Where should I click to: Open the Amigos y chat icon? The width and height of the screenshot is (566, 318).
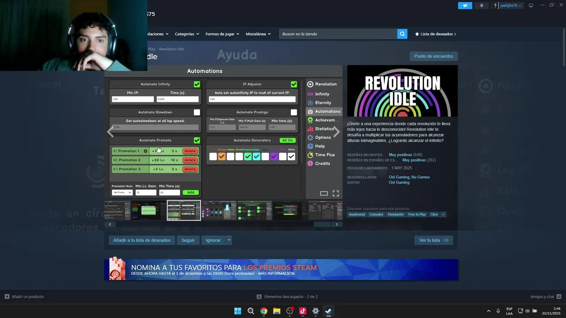point(559,297)
